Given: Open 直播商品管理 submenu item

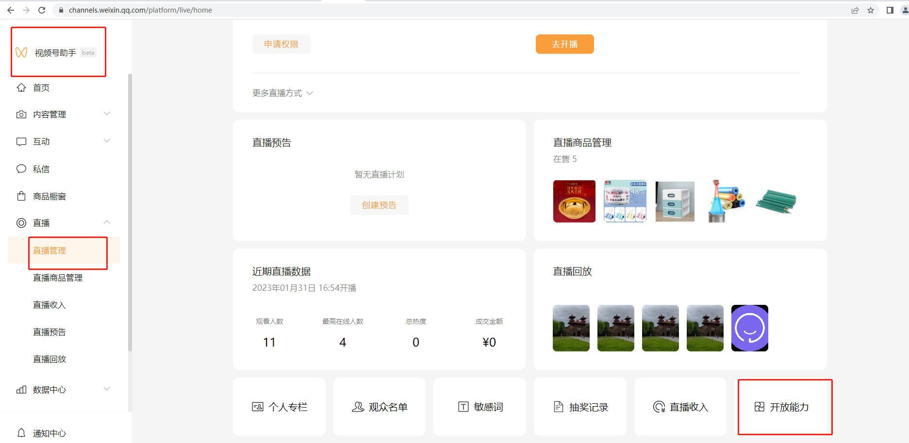Looking at the screenshot, I should coord(58,278).
